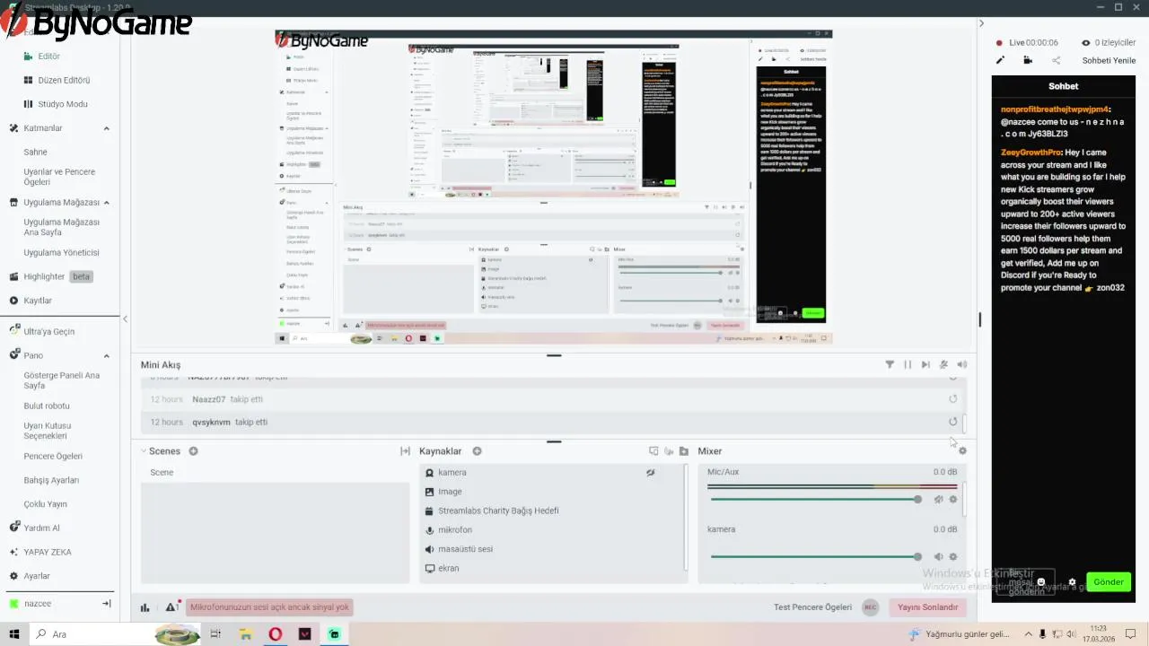Click the nazcee account name
Image resolution: width=1149 pixels, height=646 pixels.
coord(38,604)
